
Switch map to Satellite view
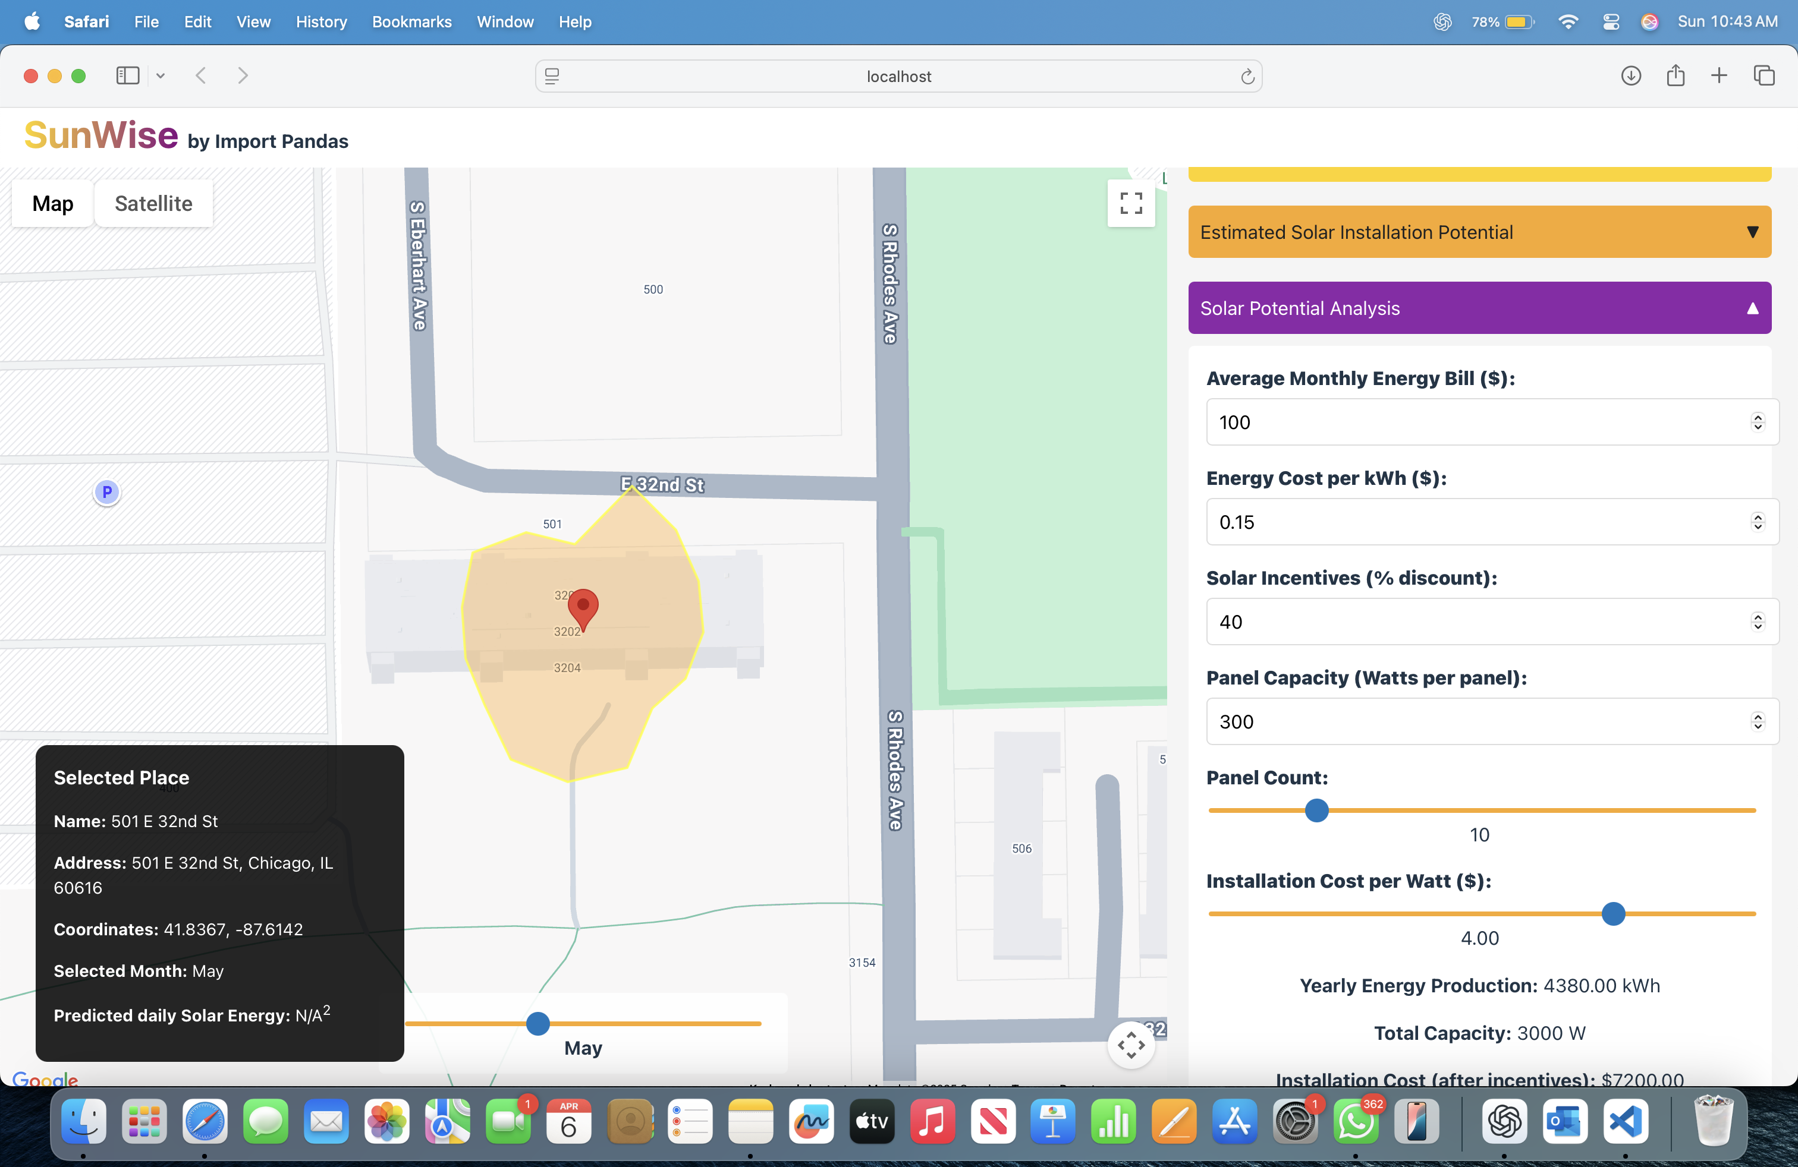(x=153, y=203)
